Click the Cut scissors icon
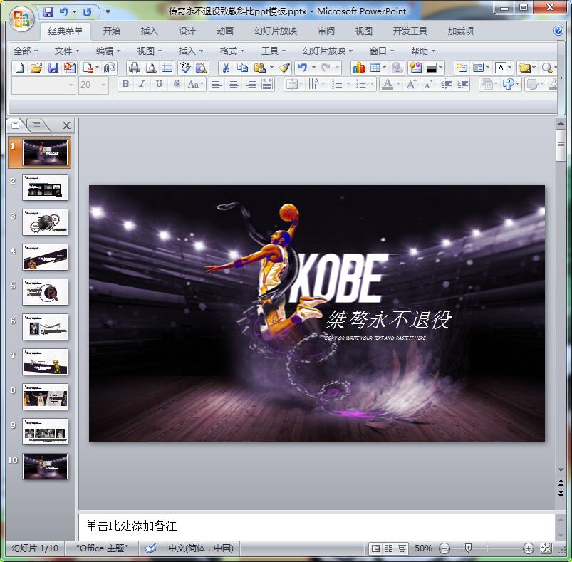This screenshot has width=572, height=562. point(227,68)
